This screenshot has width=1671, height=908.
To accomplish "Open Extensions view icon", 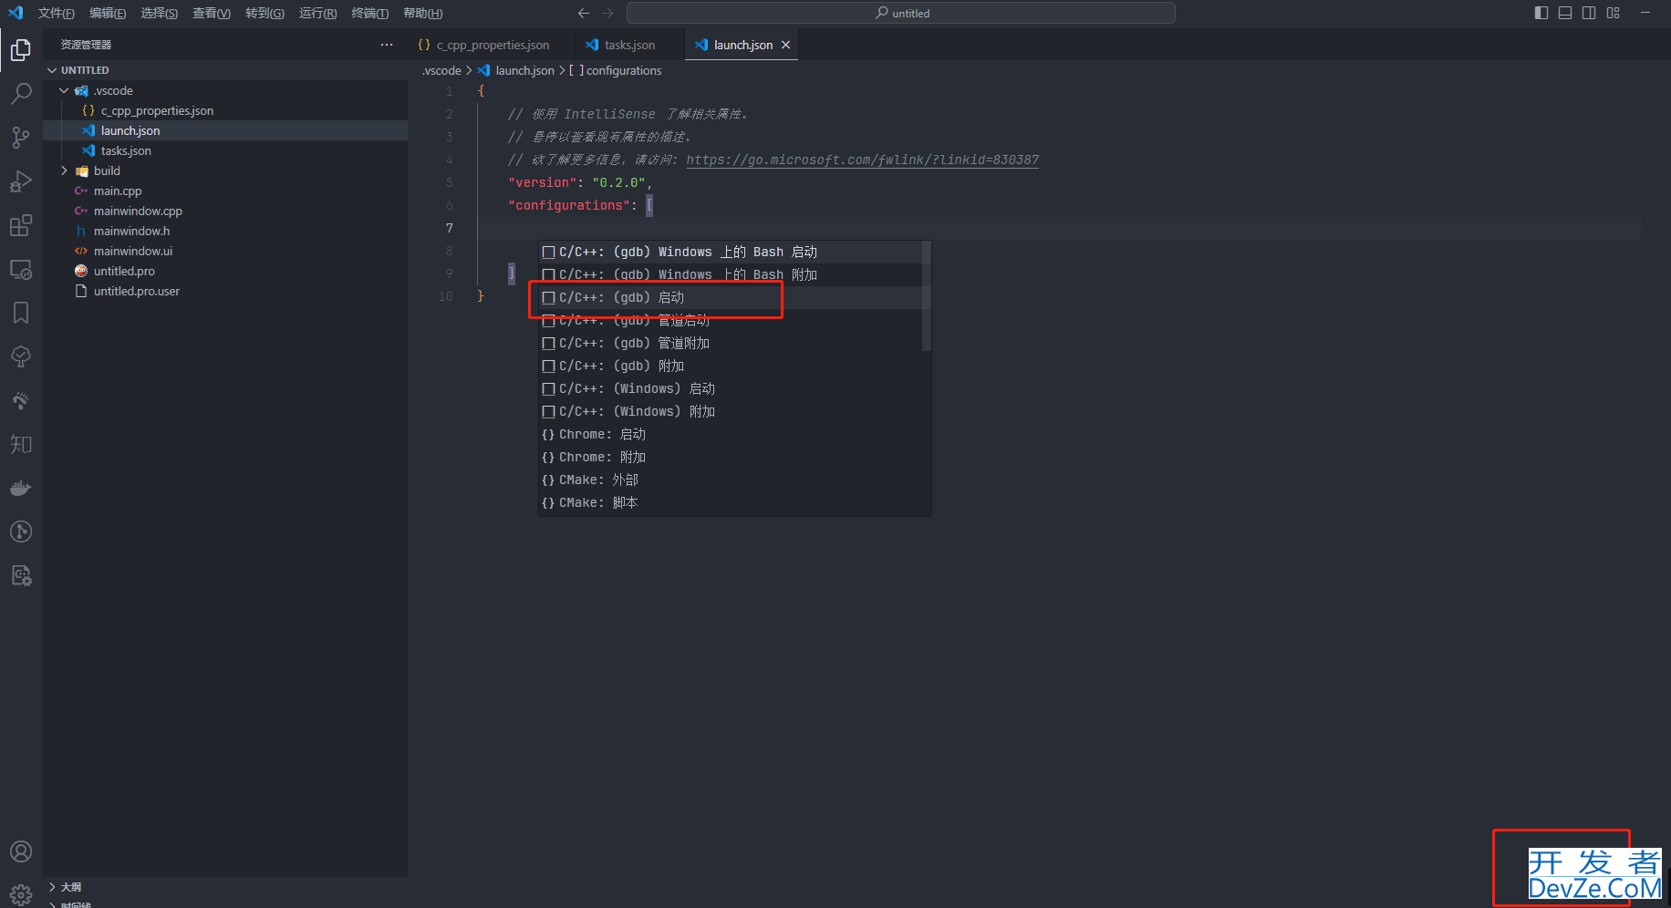I will (21, 225).
